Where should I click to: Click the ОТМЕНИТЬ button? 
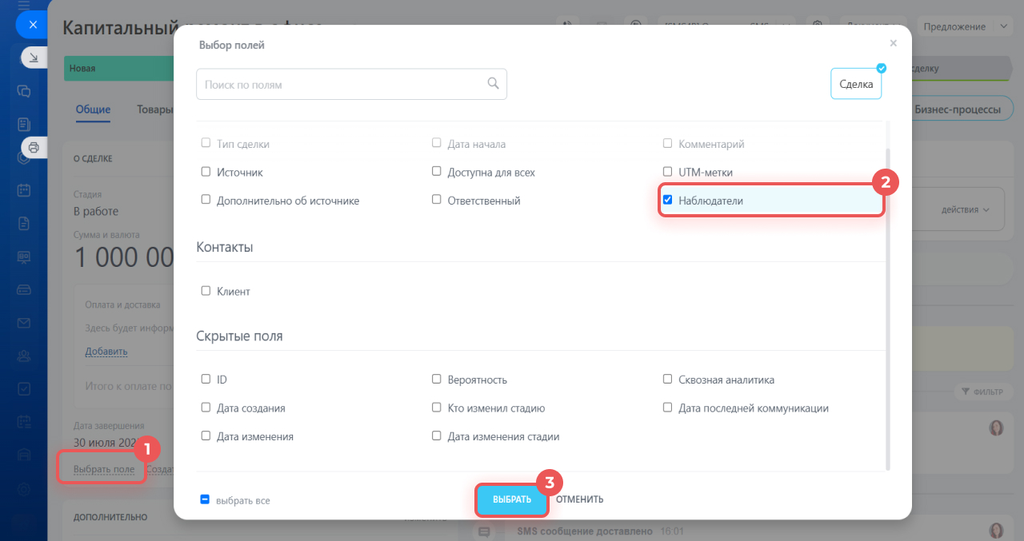click(x=580, y=499)
